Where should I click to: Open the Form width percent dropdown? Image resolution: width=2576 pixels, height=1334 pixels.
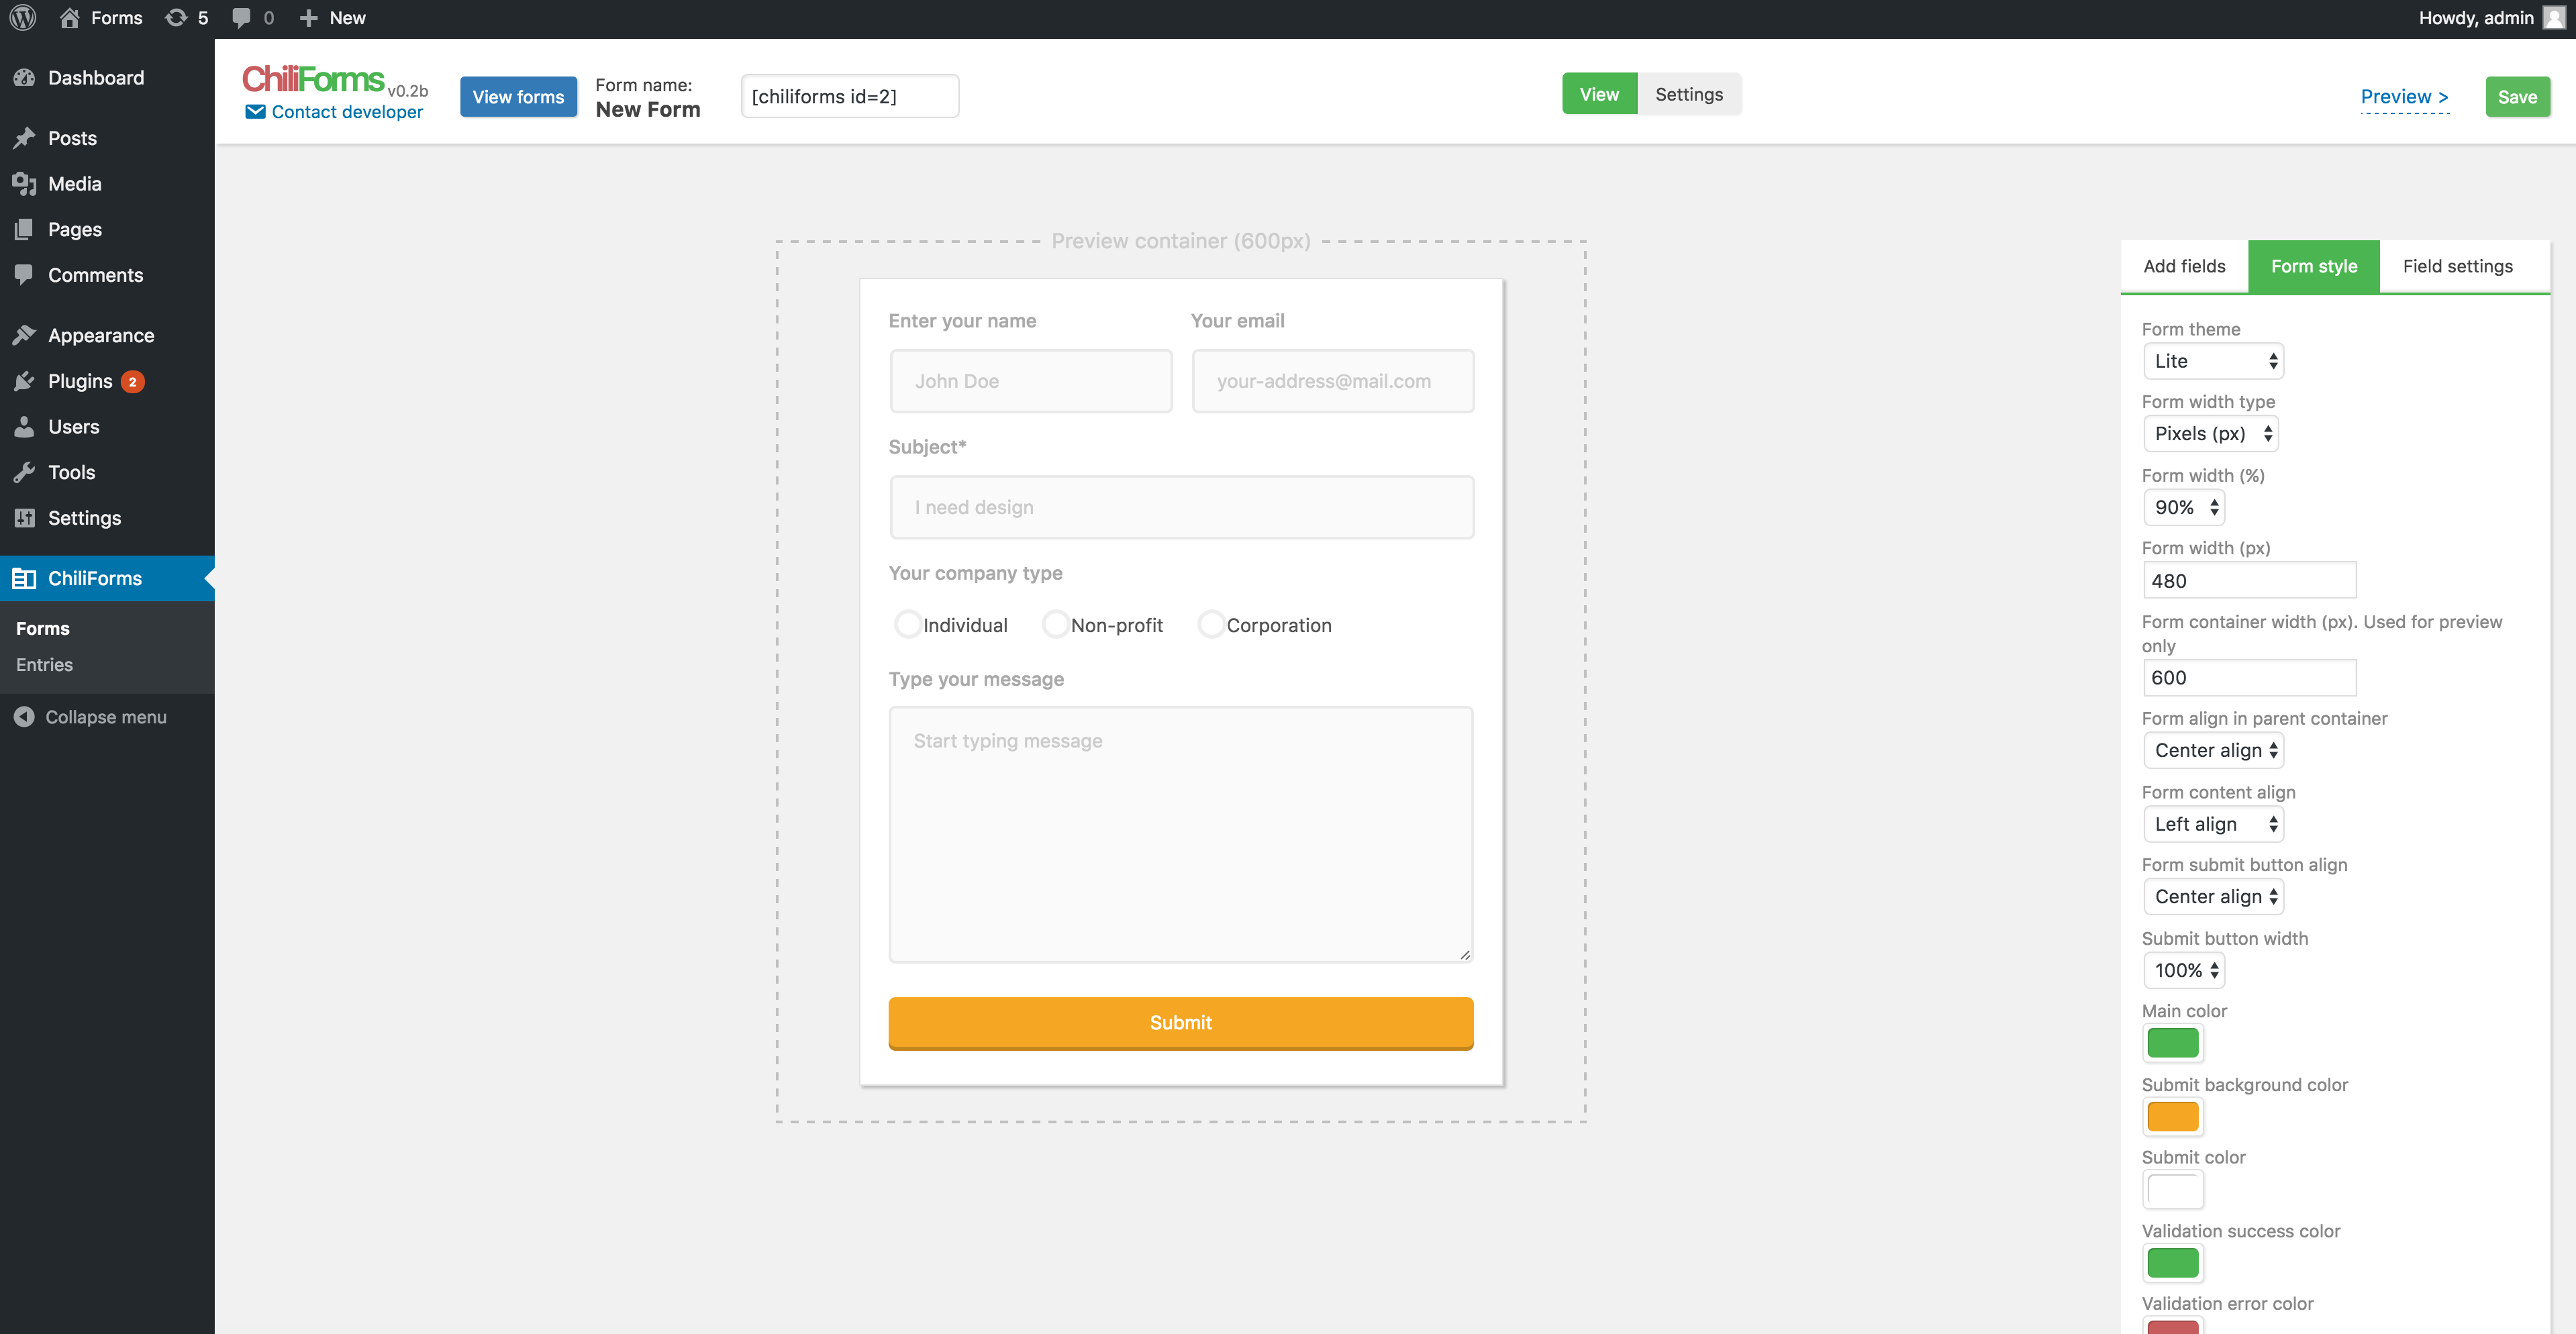click(2184, 507)
